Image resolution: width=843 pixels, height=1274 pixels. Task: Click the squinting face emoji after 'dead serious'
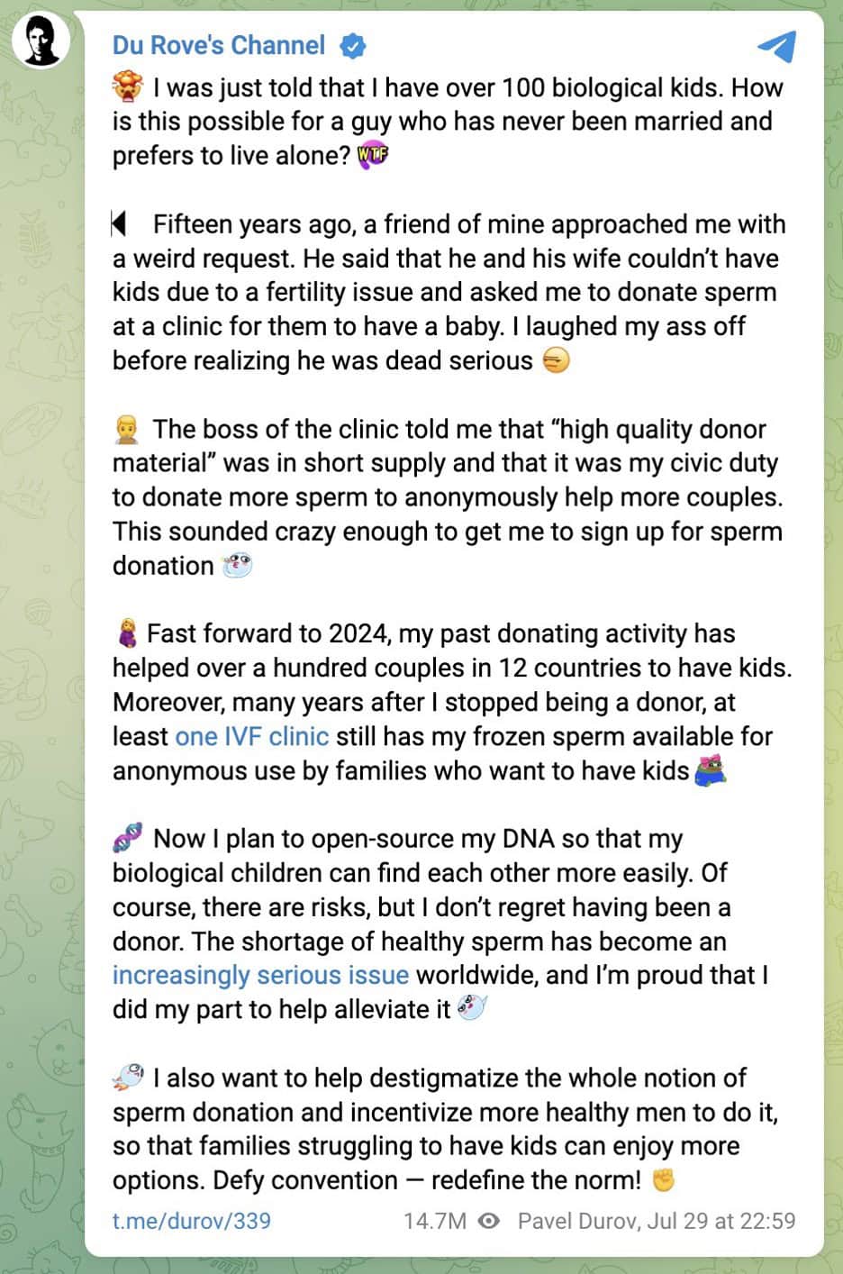pos(556,360)
